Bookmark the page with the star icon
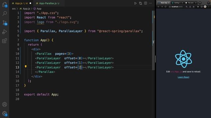Screen dimensions: 211x118 pos(194,7)
